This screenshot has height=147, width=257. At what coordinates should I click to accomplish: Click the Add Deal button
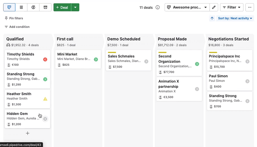pos(62,7)
